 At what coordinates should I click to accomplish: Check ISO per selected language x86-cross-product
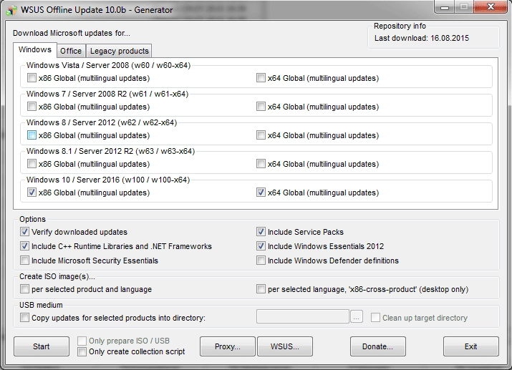[261, 289]
